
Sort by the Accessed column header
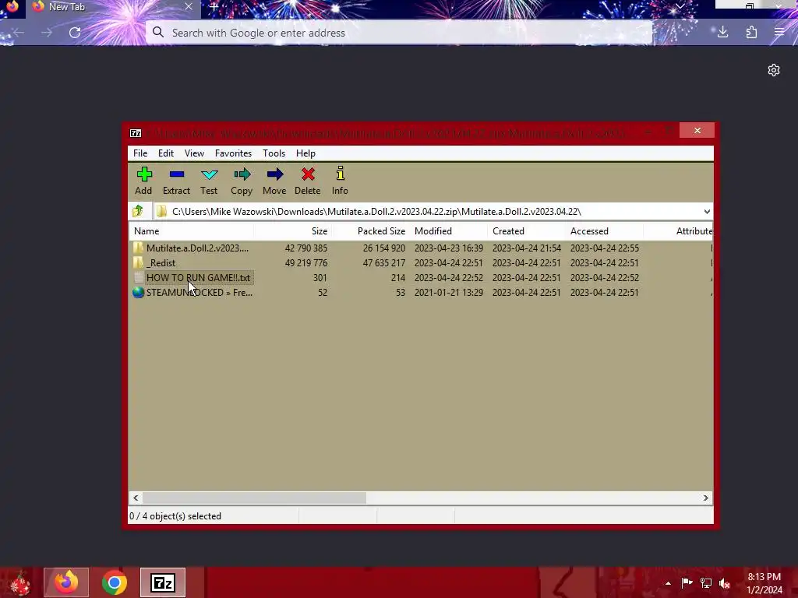[605, 230]
